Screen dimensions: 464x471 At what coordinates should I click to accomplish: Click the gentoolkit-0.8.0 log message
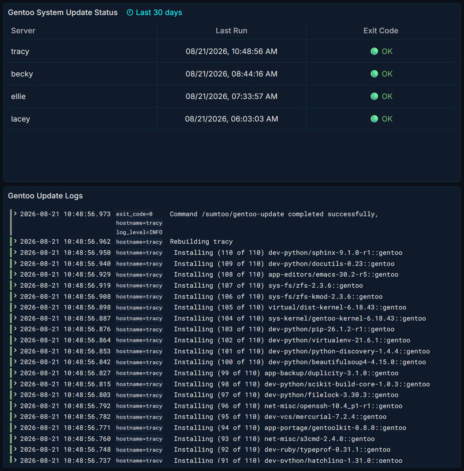(x=290, y=428)
